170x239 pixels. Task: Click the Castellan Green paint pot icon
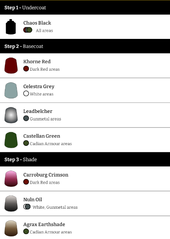point(11,140)
